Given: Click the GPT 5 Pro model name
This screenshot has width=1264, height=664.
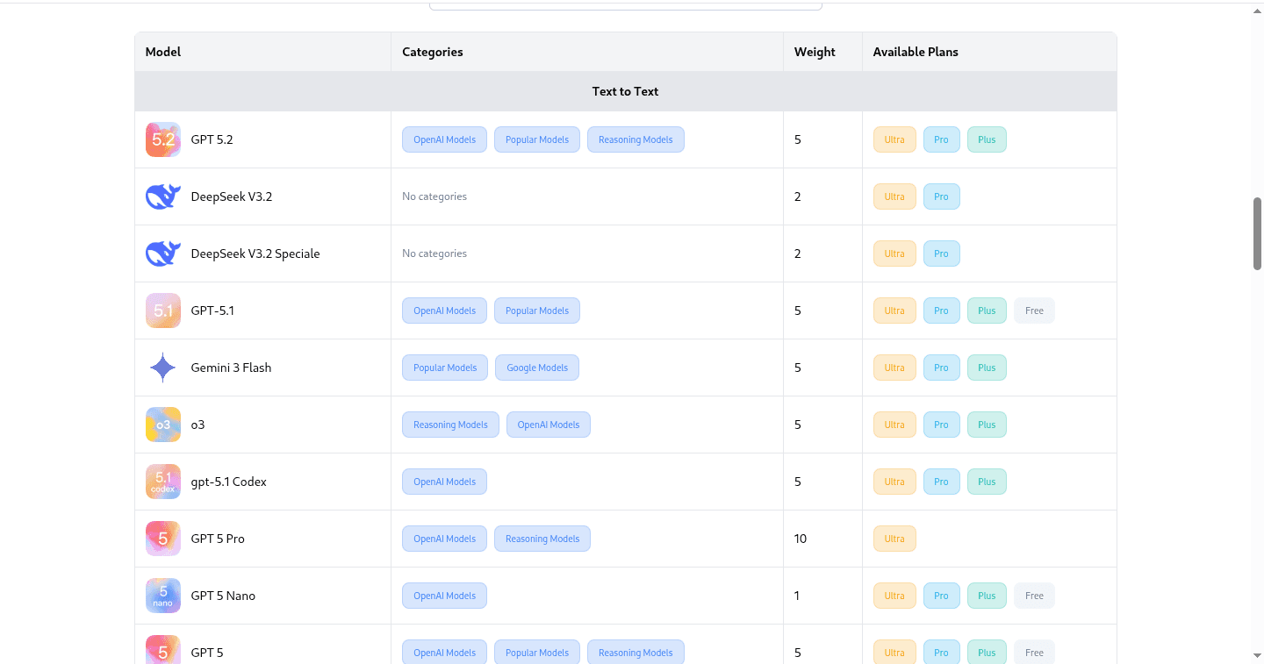Looking at the screenshot, I should pyautogui.click(x=218, y=539).
